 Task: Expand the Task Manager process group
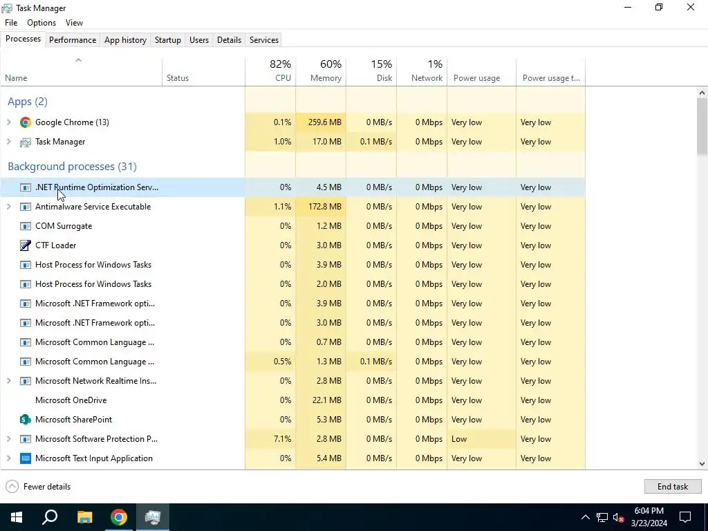point(8,142)
